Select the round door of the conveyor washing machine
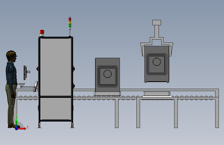The width and height of the screenshot is (224, 145). (x=107, y=74)
